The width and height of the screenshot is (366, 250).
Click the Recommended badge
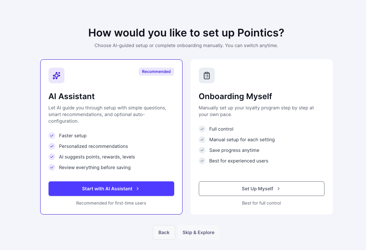pyautogui.click(x=156, y=72)
